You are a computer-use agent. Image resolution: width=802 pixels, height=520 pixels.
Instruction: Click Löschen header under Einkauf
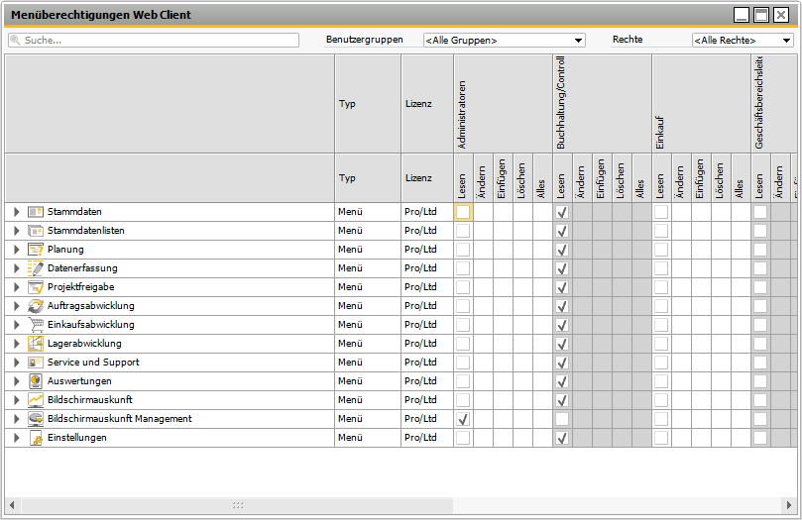(721, 178)
